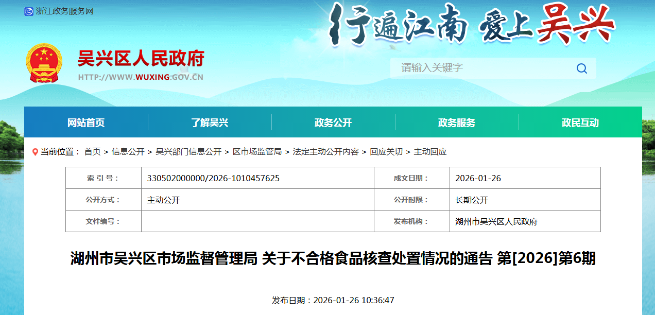The image size is (655, 315).
Task: Click the red location pin icon
Action: 35,152
